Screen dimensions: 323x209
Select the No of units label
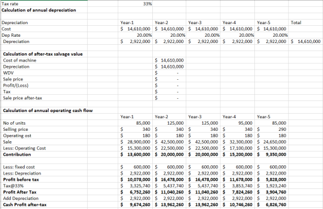(x=14, y=123)
